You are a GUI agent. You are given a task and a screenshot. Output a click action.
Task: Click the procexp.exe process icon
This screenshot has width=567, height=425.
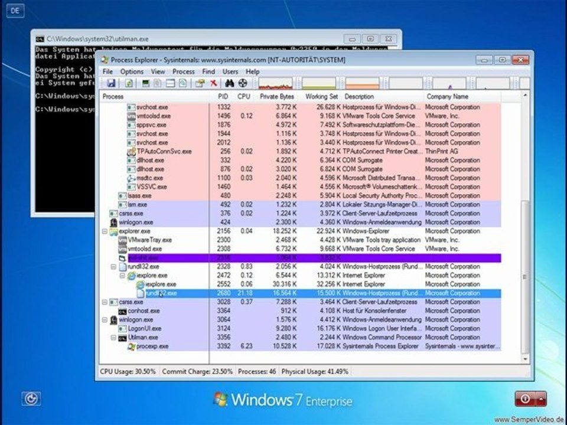coord(131,346)
